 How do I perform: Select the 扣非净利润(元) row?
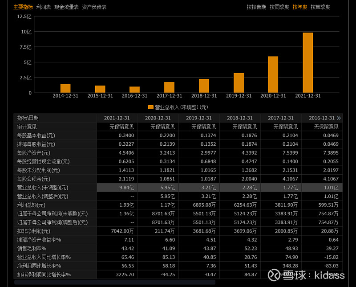pos(178,231)
